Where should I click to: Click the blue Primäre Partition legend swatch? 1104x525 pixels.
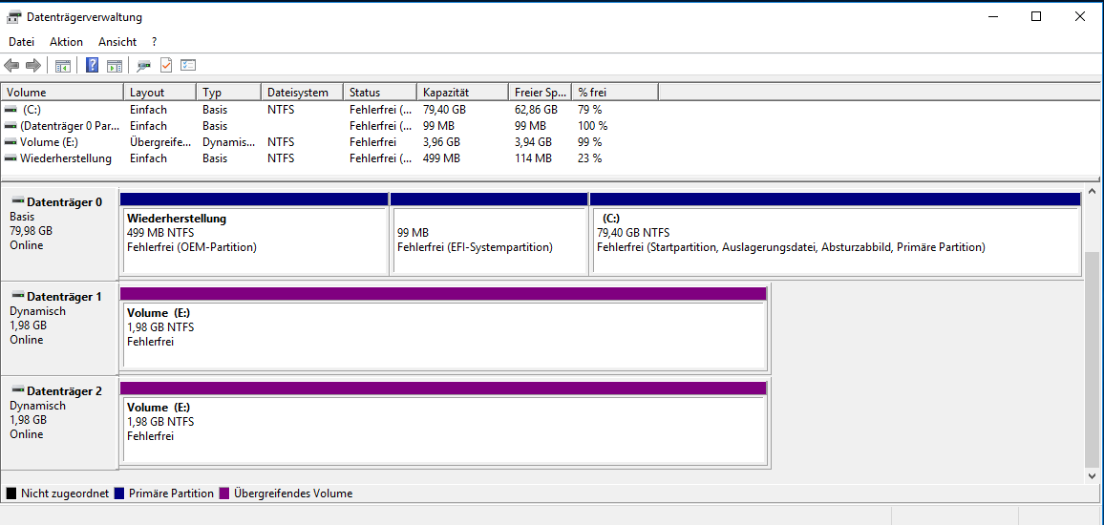pyautogui.click(x=119, y=493)
